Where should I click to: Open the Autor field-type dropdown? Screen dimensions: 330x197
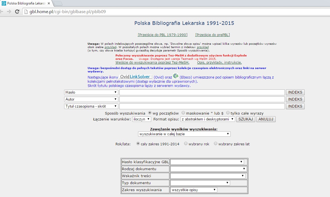91,99
